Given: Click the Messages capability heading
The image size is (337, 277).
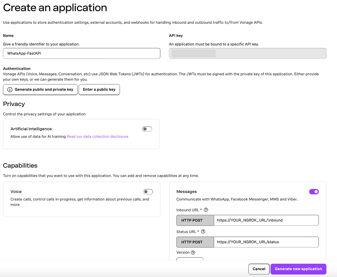Looking at the screenshot, I should 186,191.
